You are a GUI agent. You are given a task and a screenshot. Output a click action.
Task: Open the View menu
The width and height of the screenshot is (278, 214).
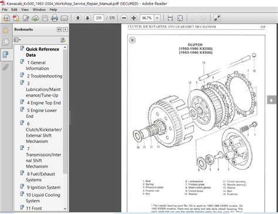[x=25, y=9]
